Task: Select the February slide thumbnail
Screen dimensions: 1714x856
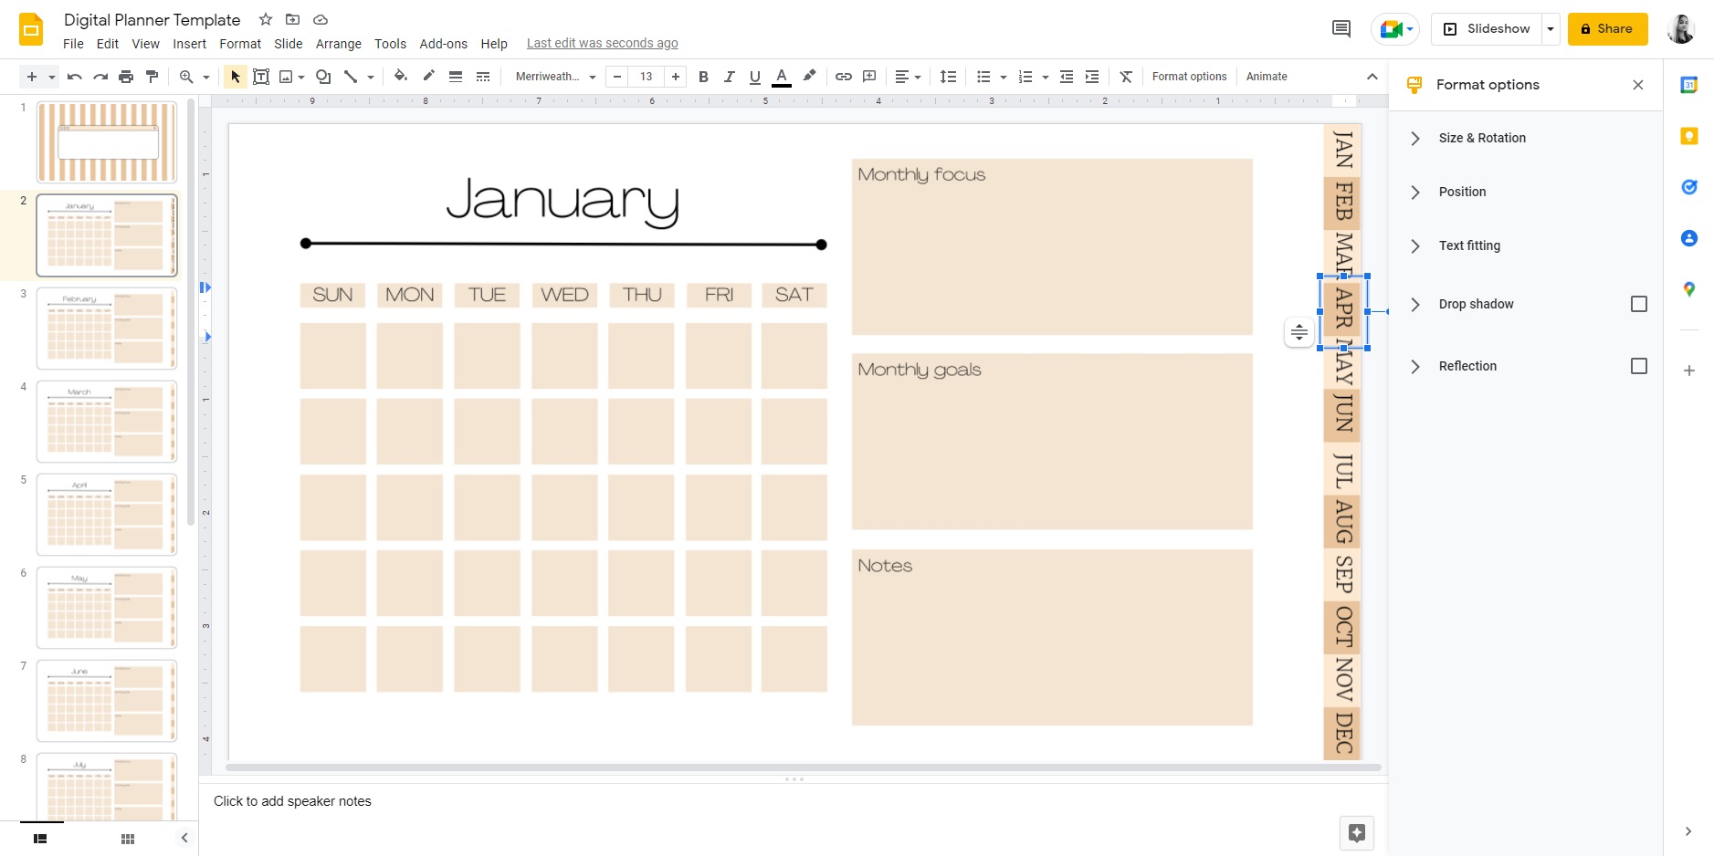Action: (x=107, y=329)
